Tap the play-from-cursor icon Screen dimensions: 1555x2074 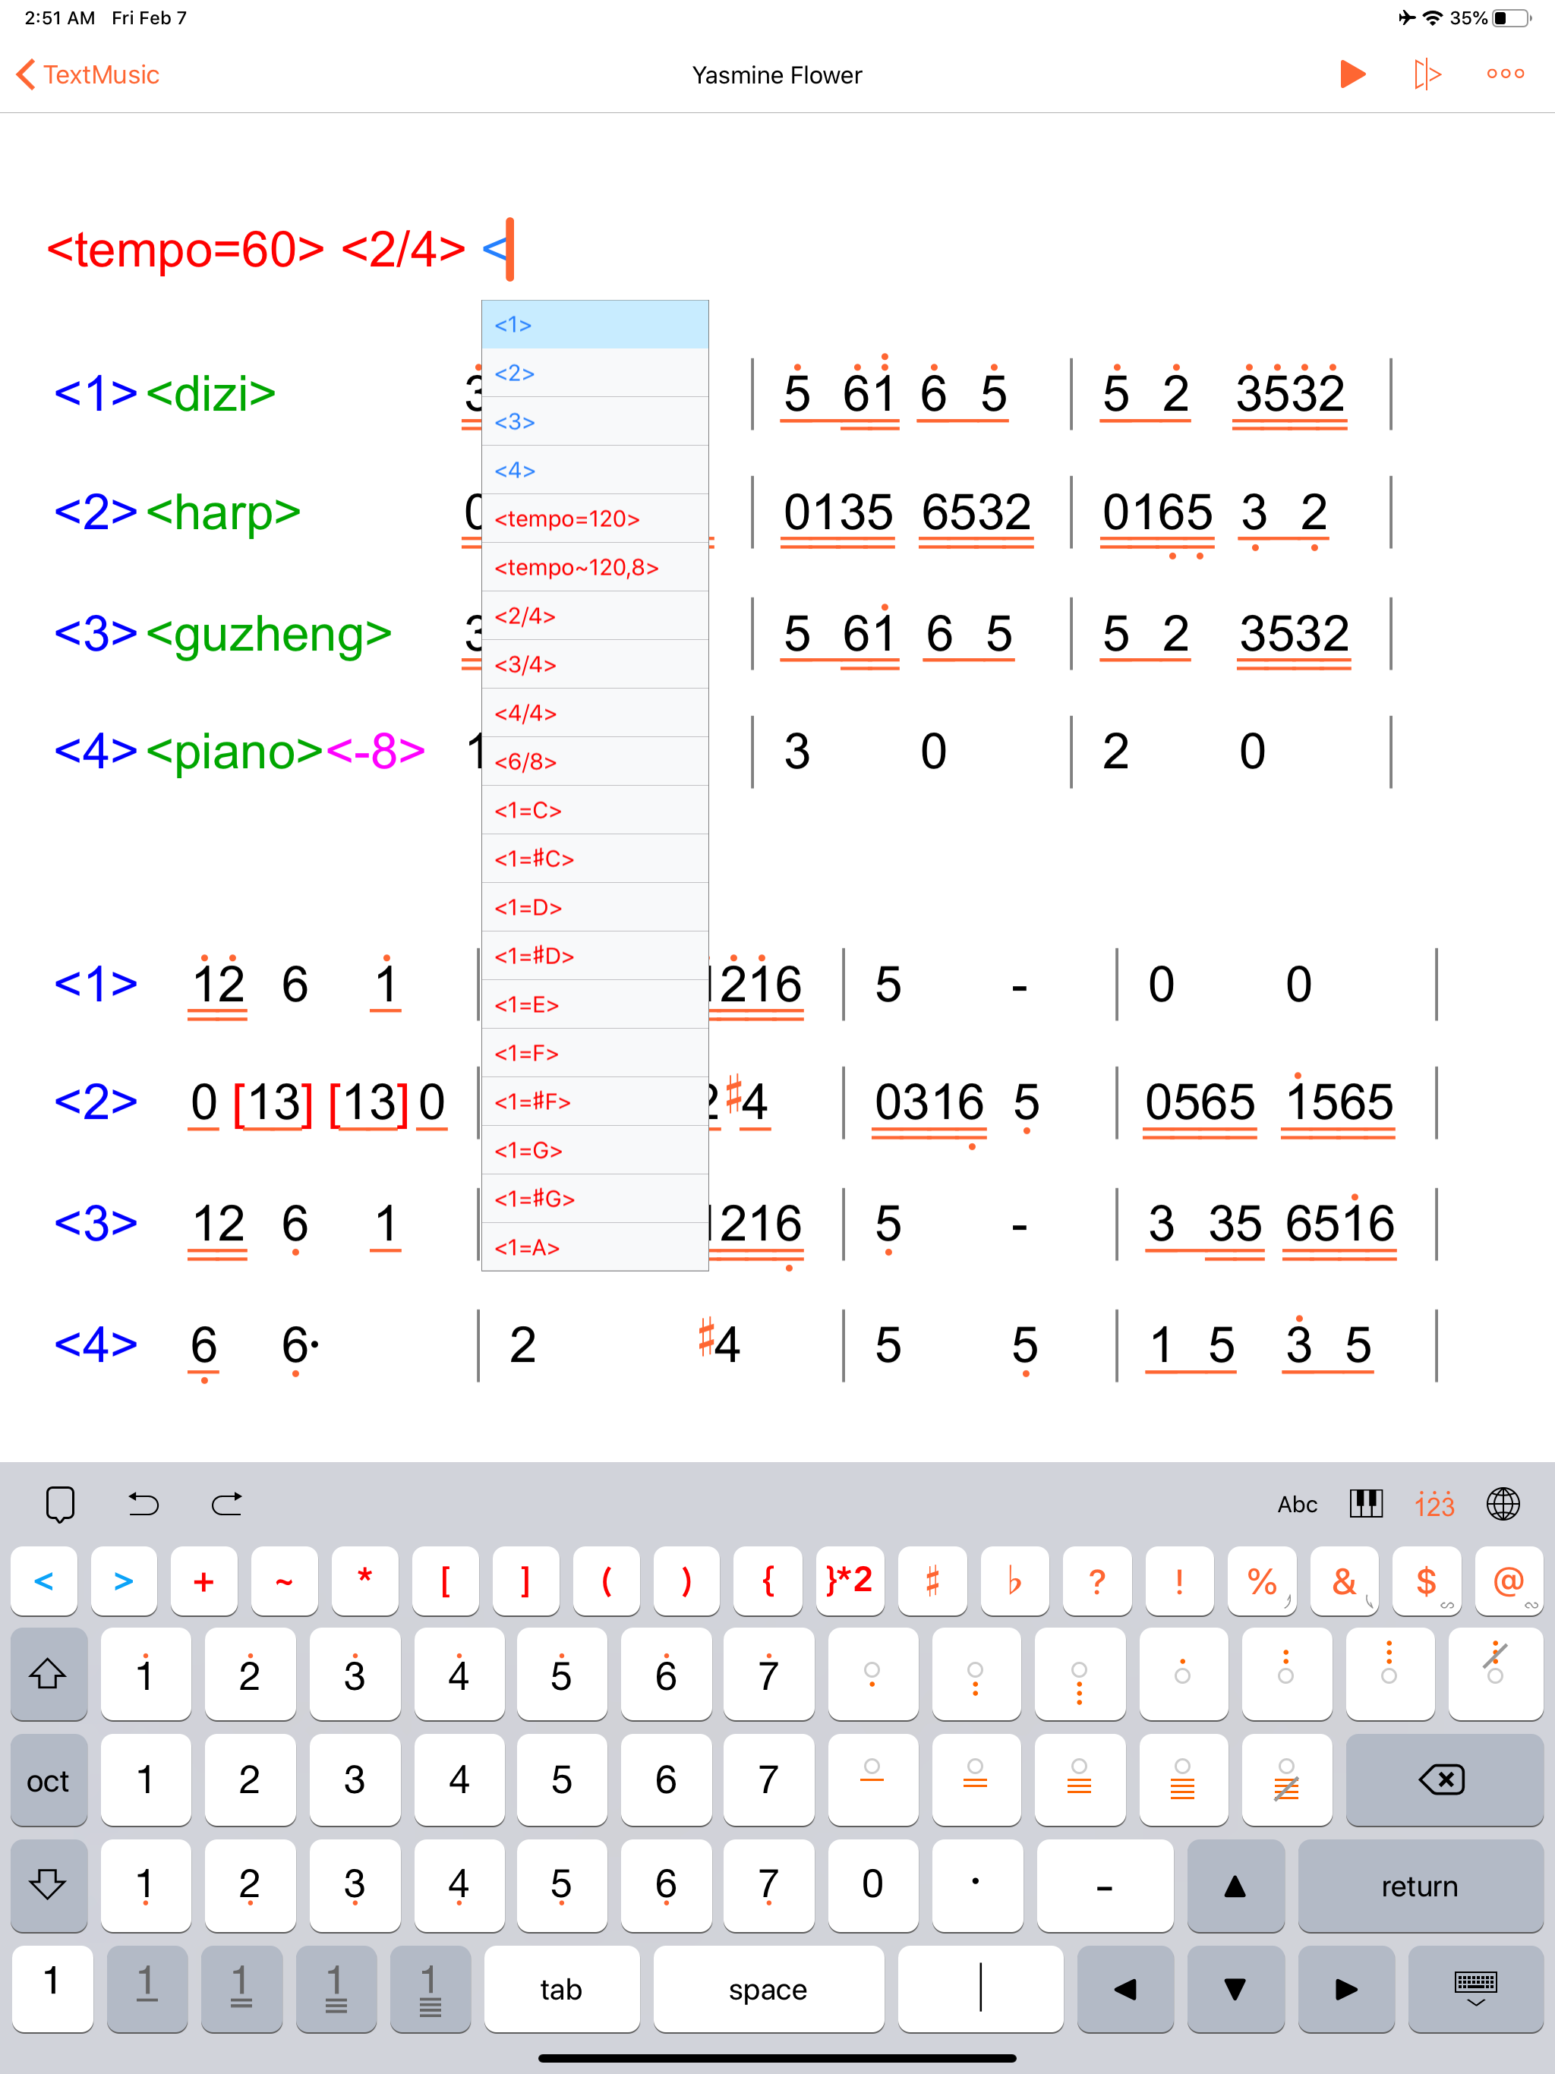pyautogui.click(x=1427, y=74)
